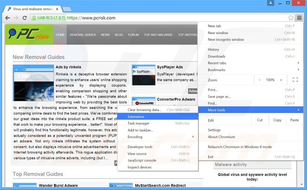The height and width of the screenshot is (190, 307).
Task: Open the SysPlayer Ads article title
Action: (x=170, y=67)
